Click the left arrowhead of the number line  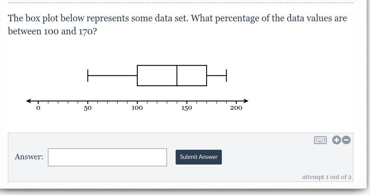point(29,101)
